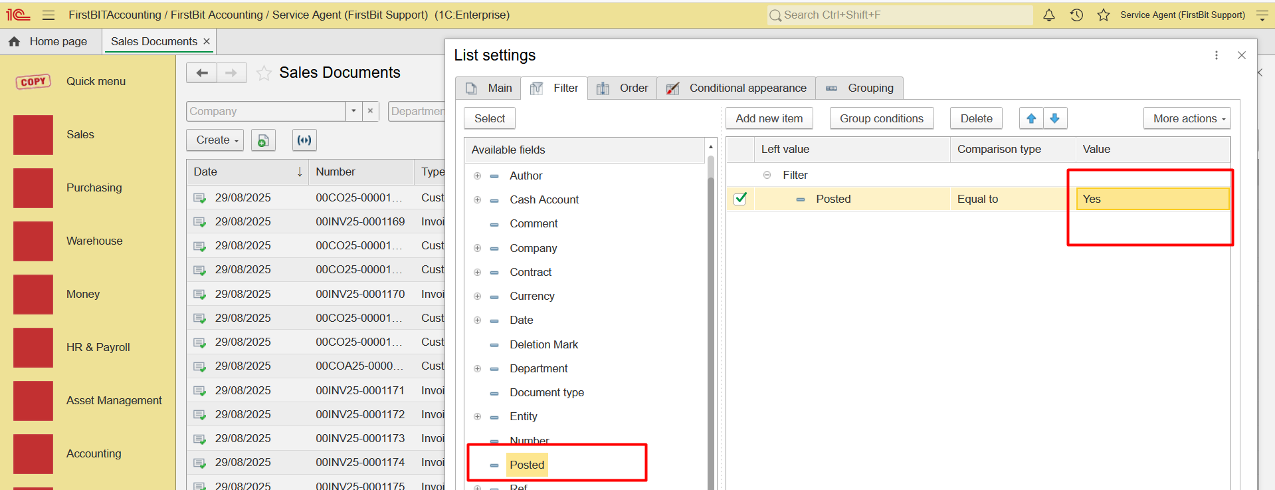Open the Accounting section icon
The image size is (1275, 490).
(33, 454)
